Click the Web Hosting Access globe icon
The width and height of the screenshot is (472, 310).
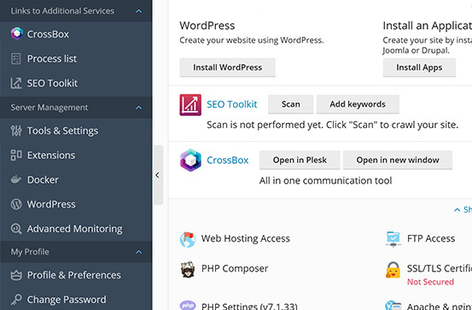pyautogui.click(x=188, y=239)
